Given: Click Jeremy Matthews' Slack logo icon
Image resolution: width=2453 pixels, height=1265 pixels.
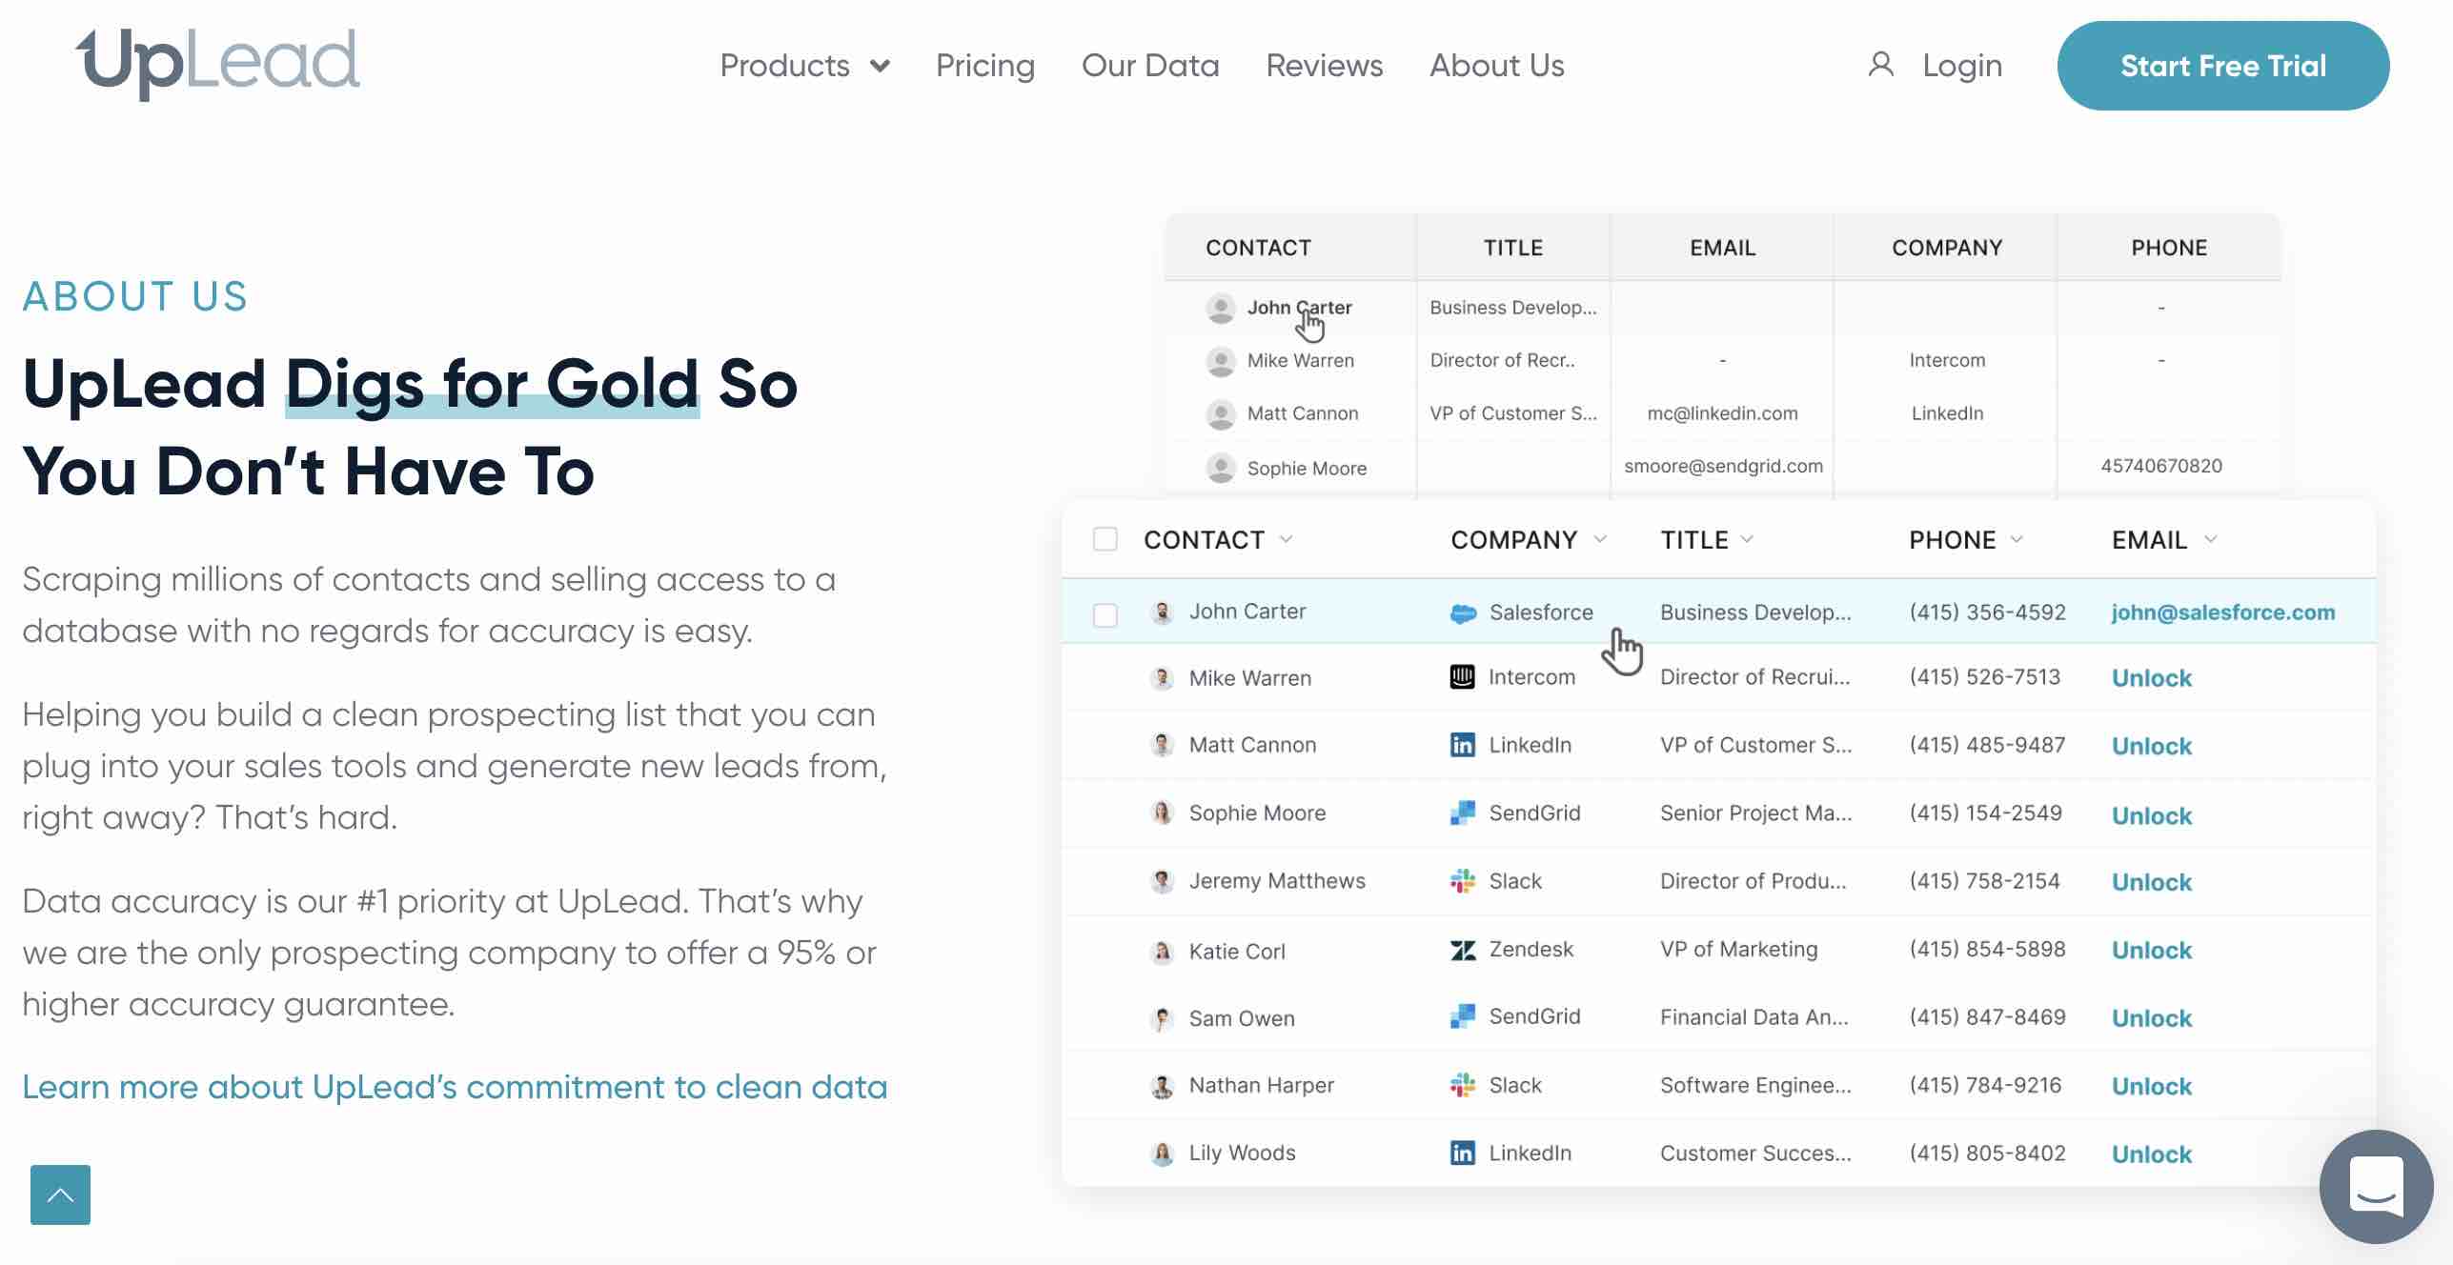Looking at the screenshot, I should click(1463, 881).
